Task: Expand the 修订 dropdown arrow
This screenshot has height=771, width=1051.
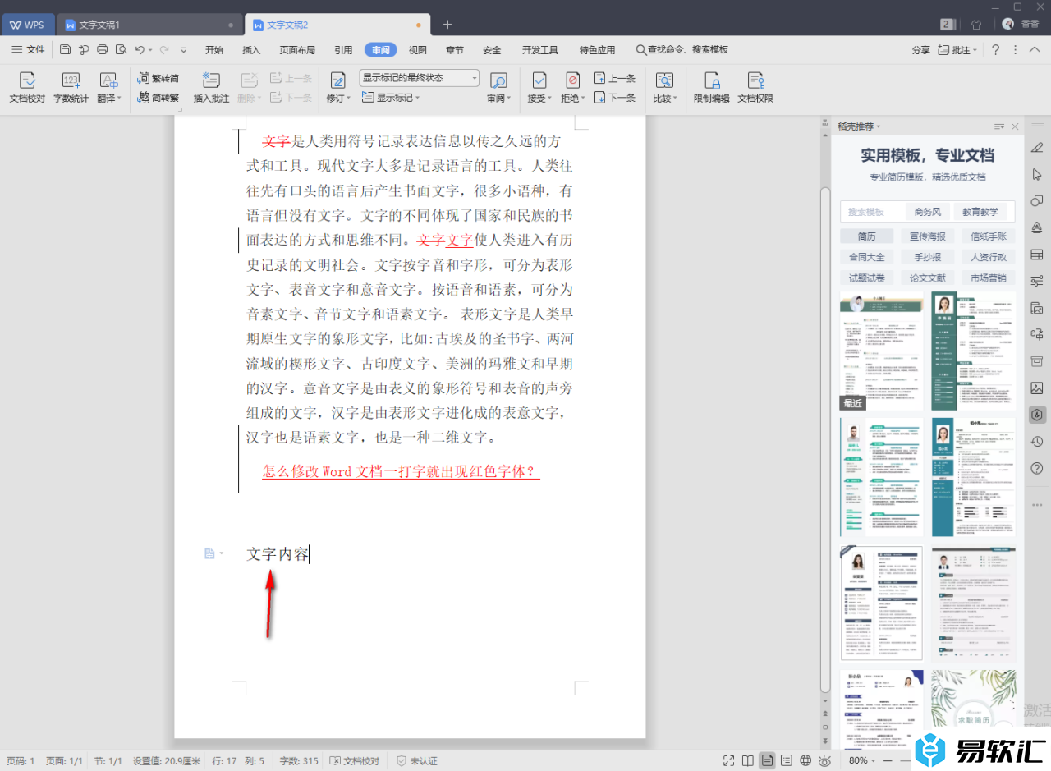Action: [348, 99]
